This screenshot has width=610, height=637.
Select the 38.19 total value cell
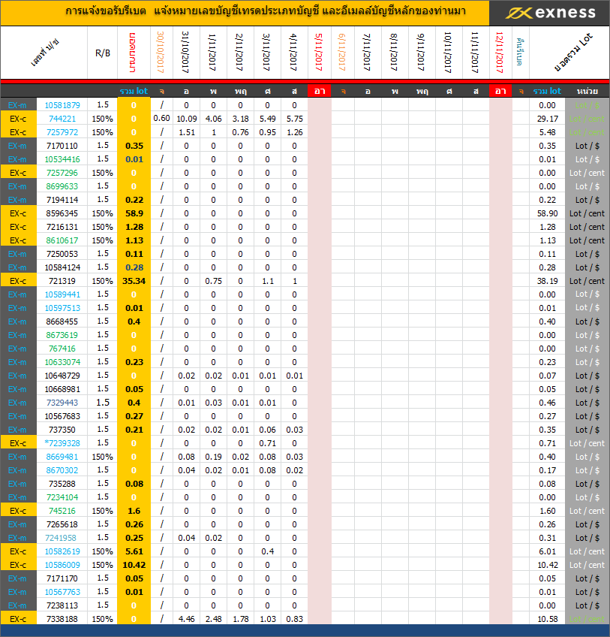[x=547, y=281]
